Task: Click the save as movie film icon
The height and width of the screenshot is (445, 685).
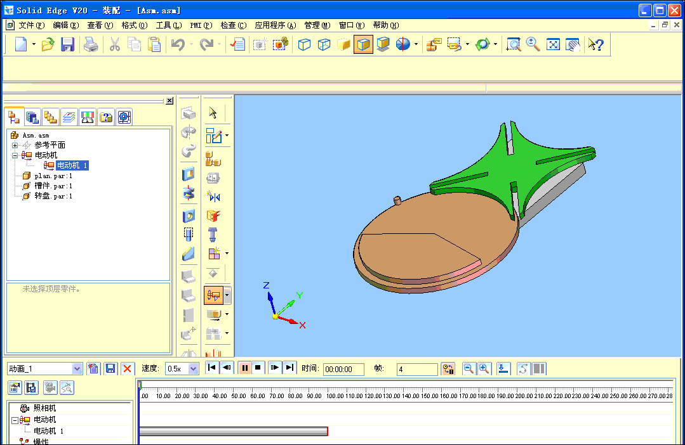Action: point(32,387)
